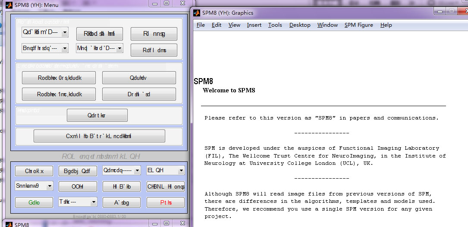Click the green "Gdko" button
This screenshot has width=468, height=227.
pyautogui.click(x=34, y=202)
